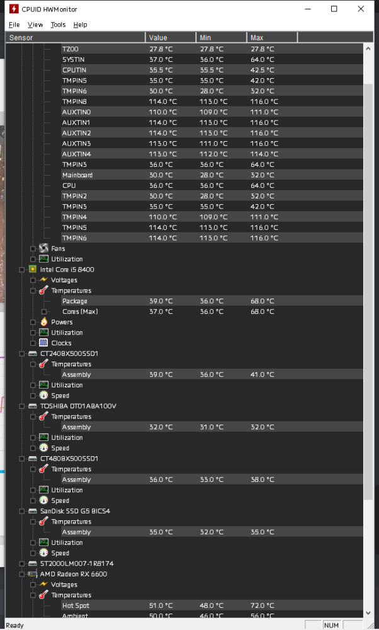The width and height of the screenshot is (379, 630).
Task: Click the Fans icon in the sensor tree
Action: click(43, 249)
